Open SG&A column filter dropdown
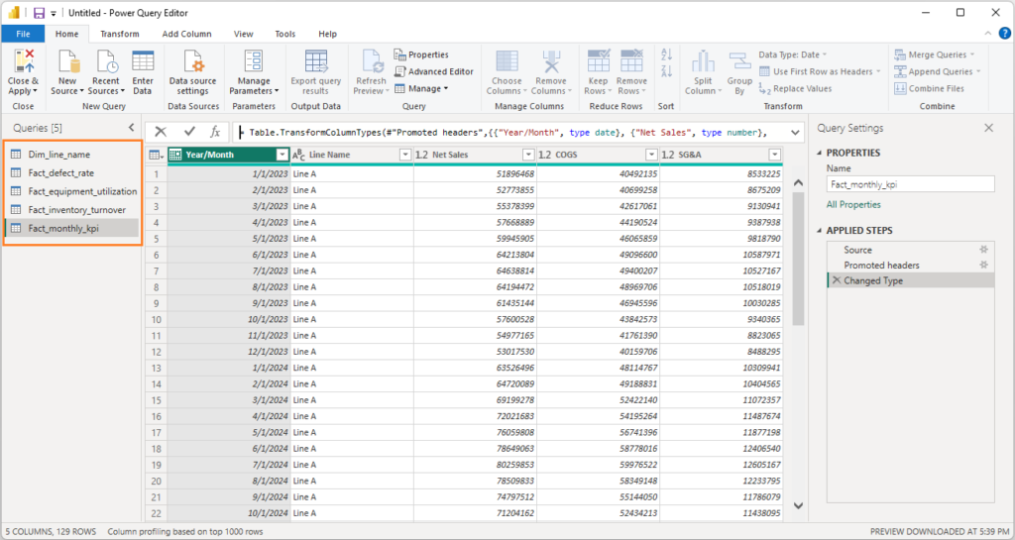 [774, 155]
